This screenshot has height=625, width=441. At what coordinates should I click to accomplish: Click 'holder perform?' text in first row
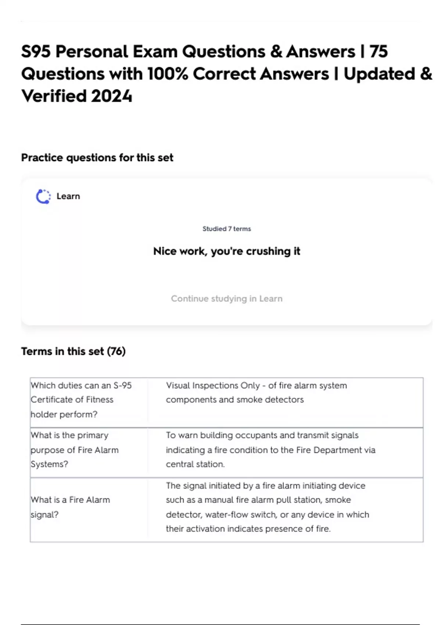pos(64,414)
